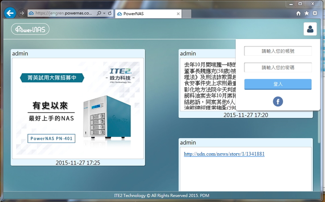Click the address bar search magnifier icon
The image size is (325, 202).
point(99,13)
